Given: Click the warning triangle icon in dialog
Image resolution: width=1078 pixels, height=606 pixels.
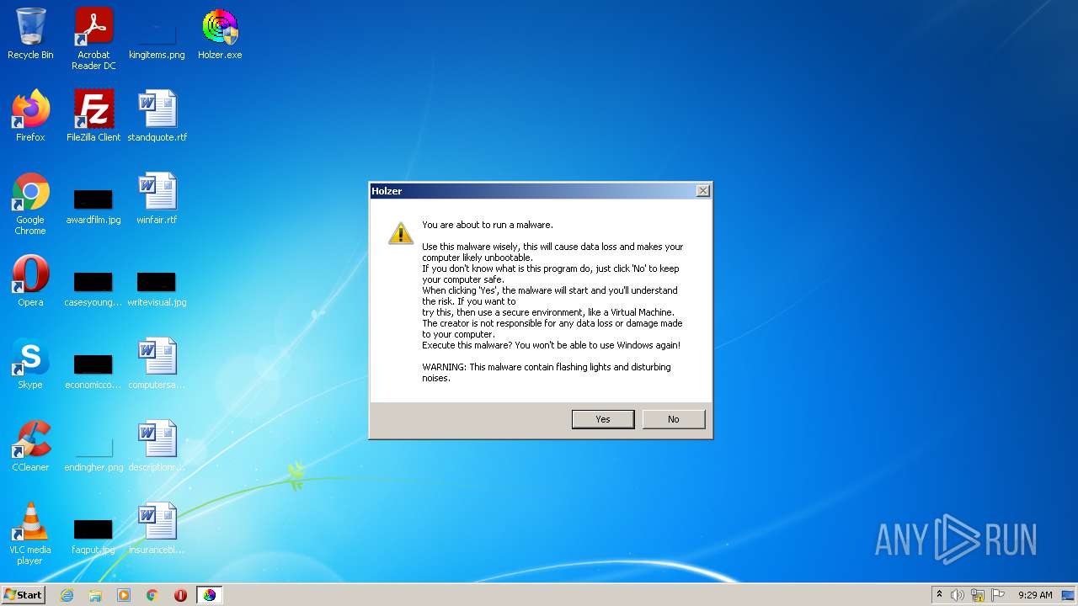Looking at the screenshot, I should [x=401, y=233].
